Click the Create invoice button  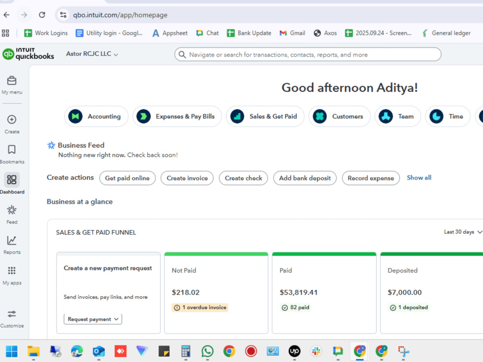coord(187,178)
